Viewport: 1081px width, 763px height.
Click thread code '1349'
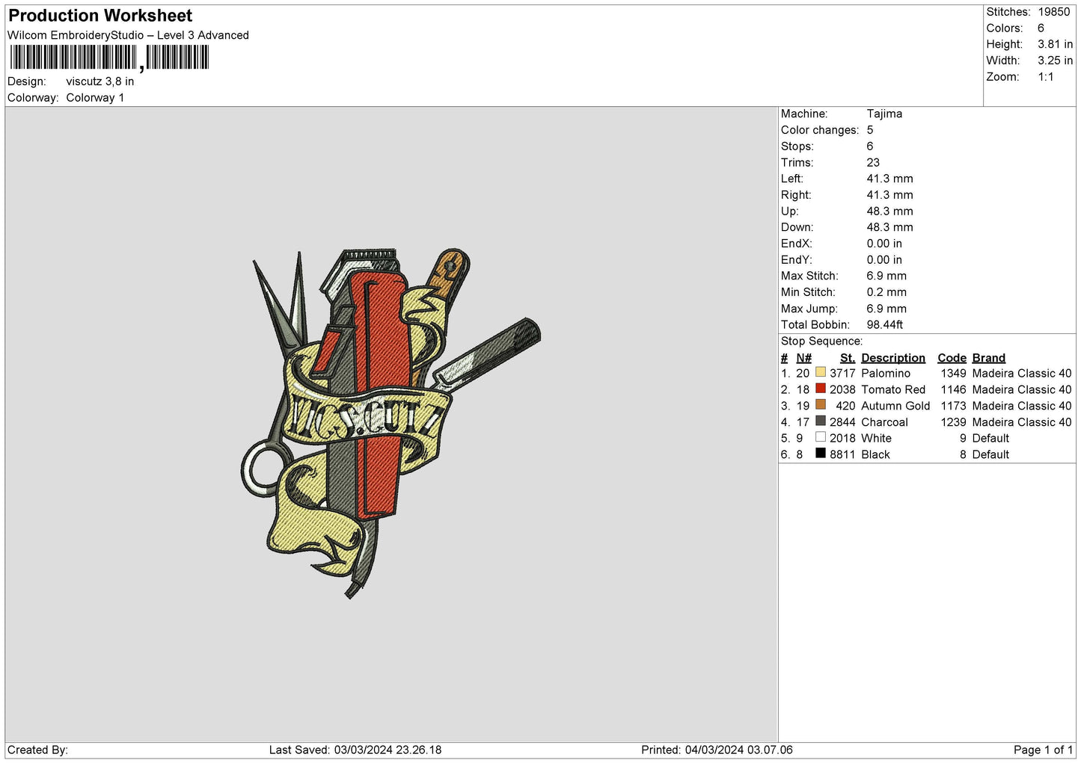[x=953, y=373]
